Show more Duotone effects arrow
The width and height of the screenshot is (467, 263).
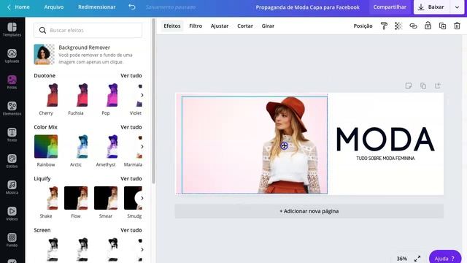(142, 95)
